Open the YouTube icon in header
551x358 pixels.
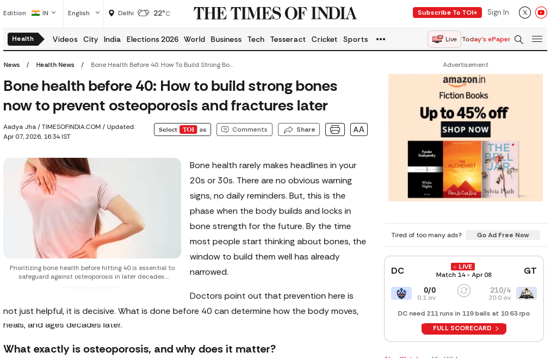point(541,13)
